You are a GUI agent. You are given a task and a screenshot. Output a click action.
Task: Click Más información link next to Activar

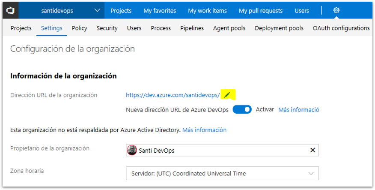tap(299, 110)
